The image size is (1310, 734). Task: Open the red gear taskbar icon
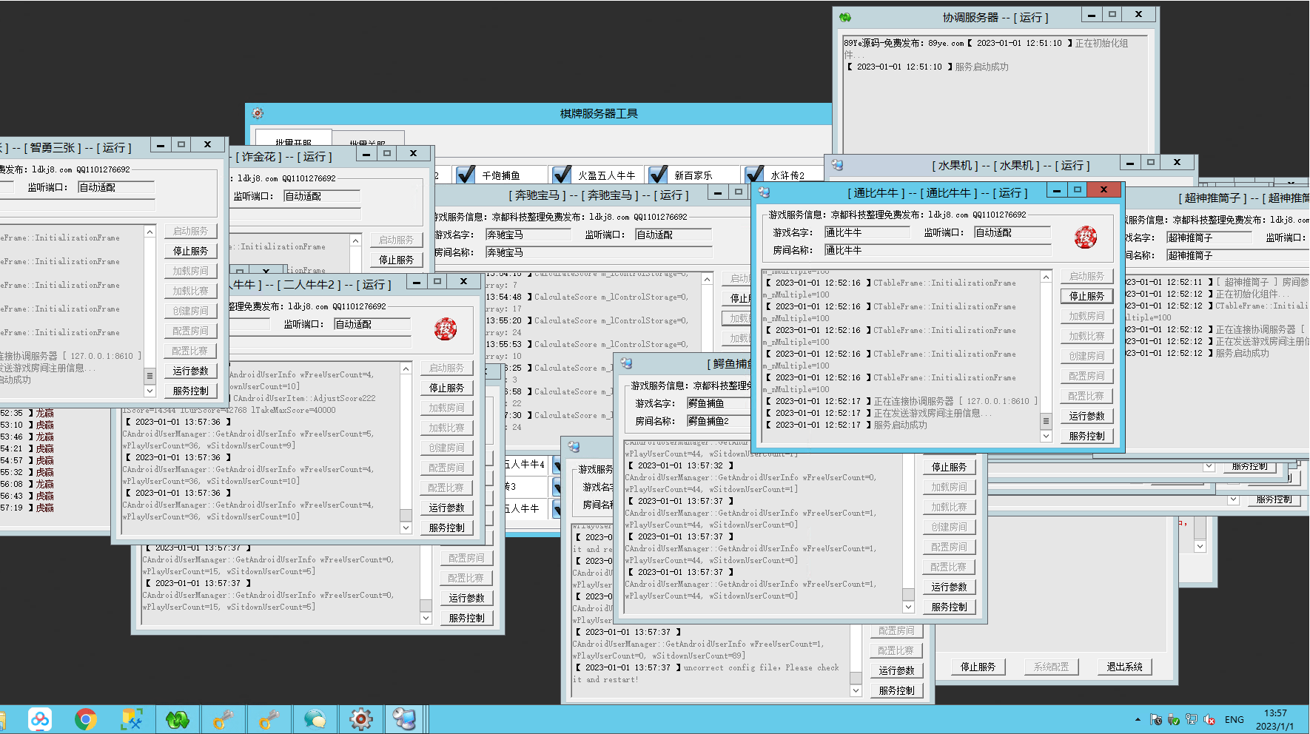click(360, 719)
